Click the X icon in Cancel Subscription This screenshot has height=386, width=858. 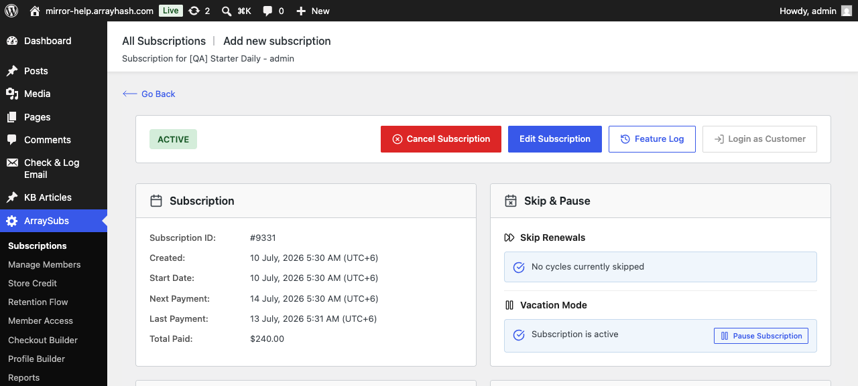pos(397,139)
